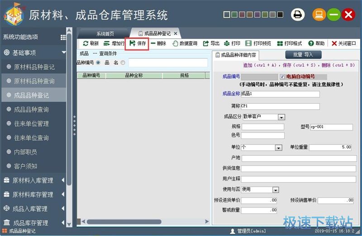
Task: Open 往来单位查询 in sidebar
Action: (31, 138)
